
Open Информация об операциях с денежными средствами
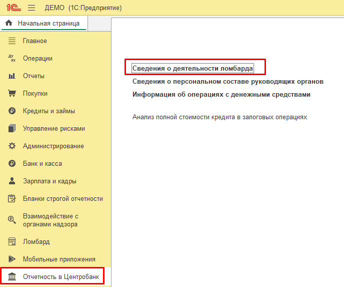tap(221, 94)
